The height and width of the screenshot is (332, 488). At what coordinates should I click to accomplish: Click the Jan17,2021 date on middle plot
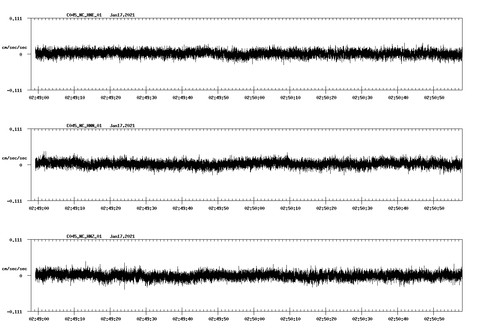tap(123, 125)
